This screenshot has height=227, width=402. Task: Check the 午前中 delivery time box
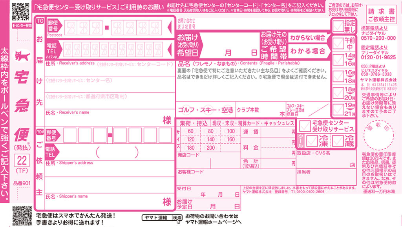pyautogui.click(x=338, y=44)
